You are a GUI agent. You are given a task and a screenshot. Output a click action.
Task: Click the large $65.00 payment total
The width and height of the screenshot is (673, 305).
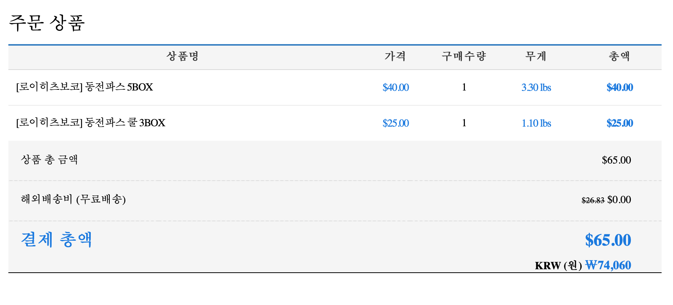(x=608, y=240)
